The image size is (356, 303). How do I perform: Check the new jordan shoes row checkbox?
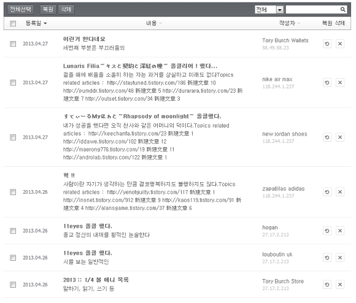(x=13, y=137)
